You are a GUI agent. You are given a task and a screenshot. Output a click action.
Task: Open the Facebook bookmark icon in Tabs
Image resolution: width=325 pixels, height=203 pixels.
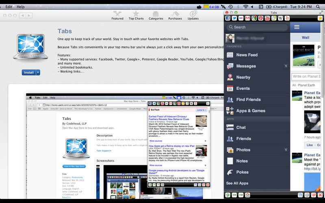coord(227,18)
